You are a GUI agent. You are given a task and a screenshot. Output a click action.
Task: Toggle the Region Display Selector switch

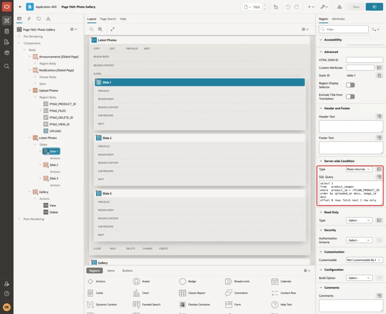click(x=350, y=85)
